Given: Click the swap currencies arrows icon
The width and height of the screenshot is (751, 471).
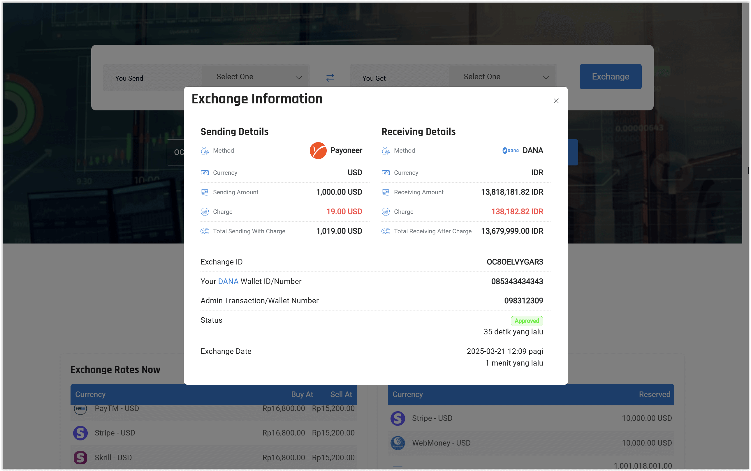Looking at the screenshot, I should pos(330,77).
